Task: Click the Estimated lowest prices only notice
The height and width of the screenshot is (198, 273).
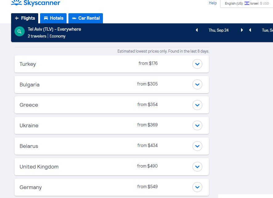Action: pos(163,51)
